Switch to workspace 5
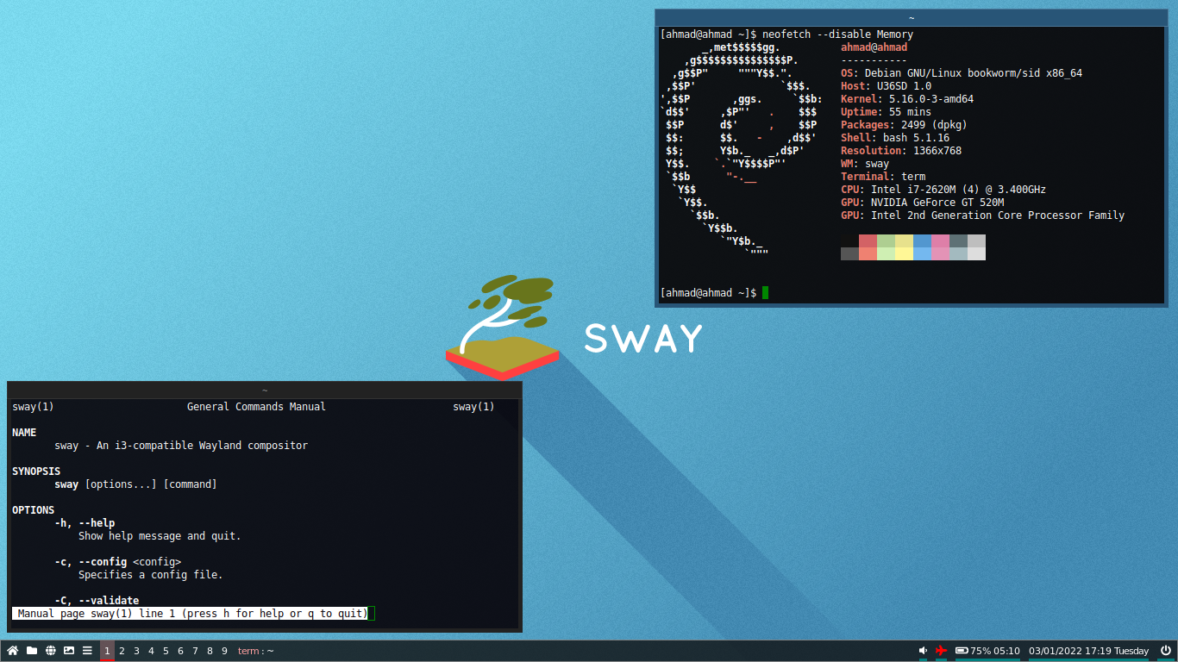1178x662 pixels. coord(166,651)
